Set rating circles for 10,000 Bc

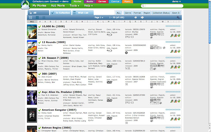point(173,26)
